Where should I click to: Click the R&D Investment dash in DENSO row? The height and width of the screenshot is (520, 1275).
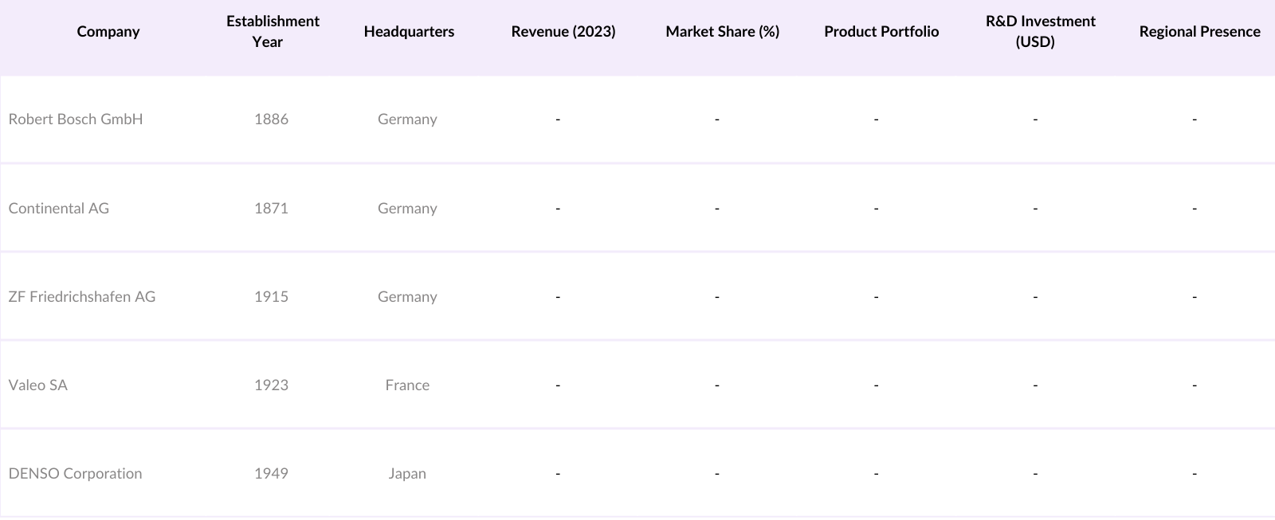tap(1035, 474)
